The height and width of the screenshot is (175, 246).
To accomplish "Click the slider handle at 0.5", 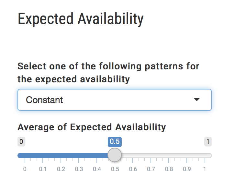I will [x=114, y=155].
